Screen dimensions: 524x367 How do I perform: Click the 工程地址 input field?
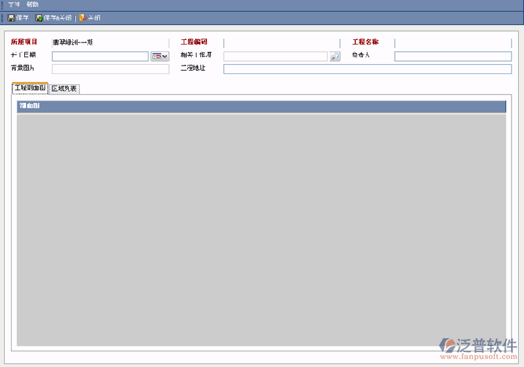[x=367, y=69]
